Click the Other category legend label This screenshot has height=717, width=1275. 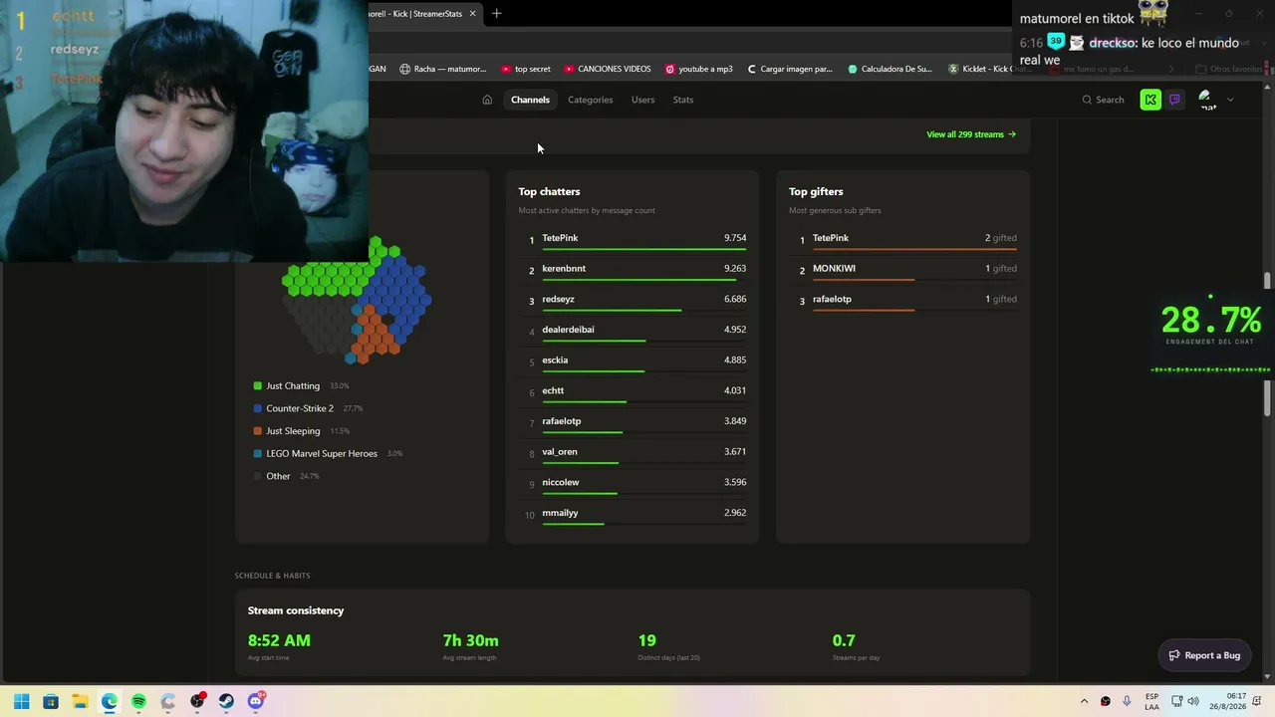pos(278,476)
